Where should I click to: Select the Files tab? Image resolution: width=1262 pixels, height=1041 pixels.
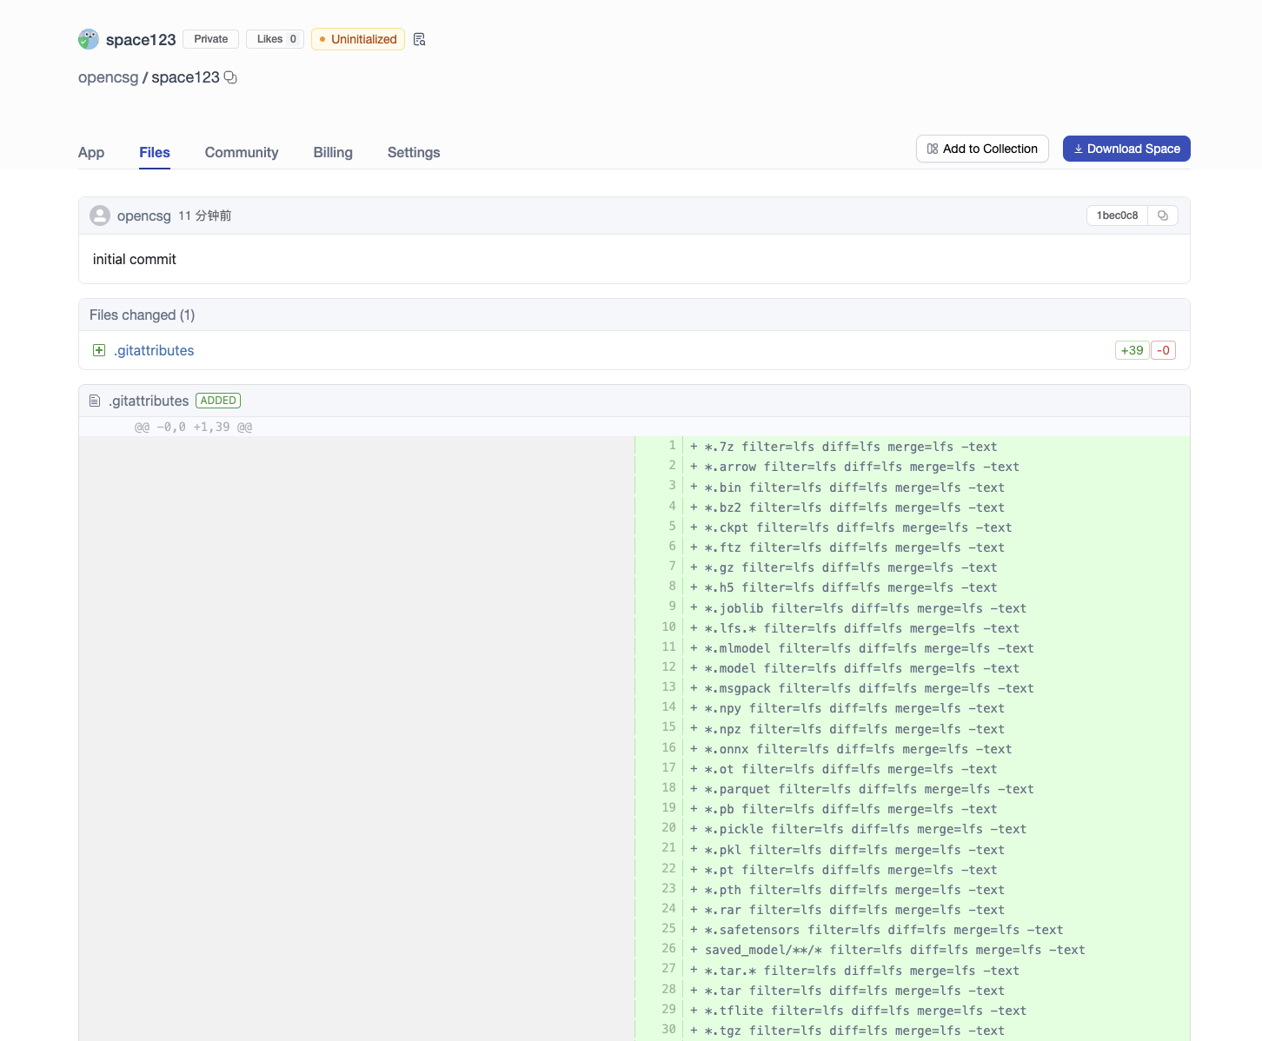click(x=155, y=152)
